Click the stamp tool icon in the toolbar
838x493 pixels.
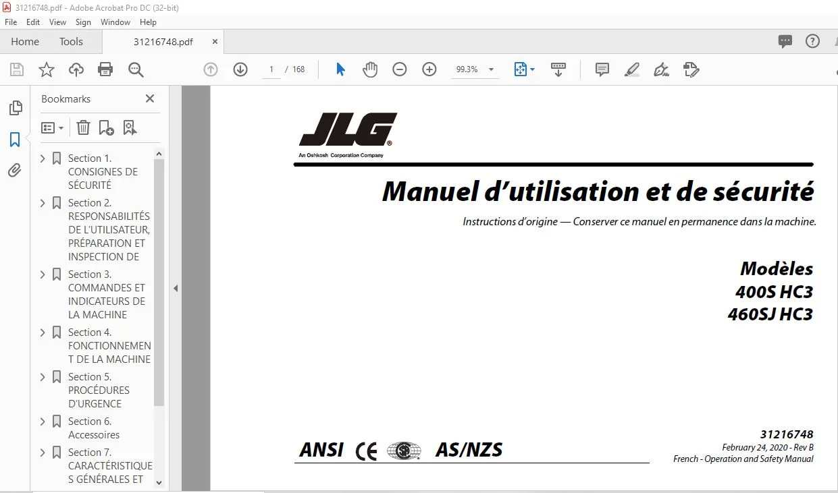point(691,69)
